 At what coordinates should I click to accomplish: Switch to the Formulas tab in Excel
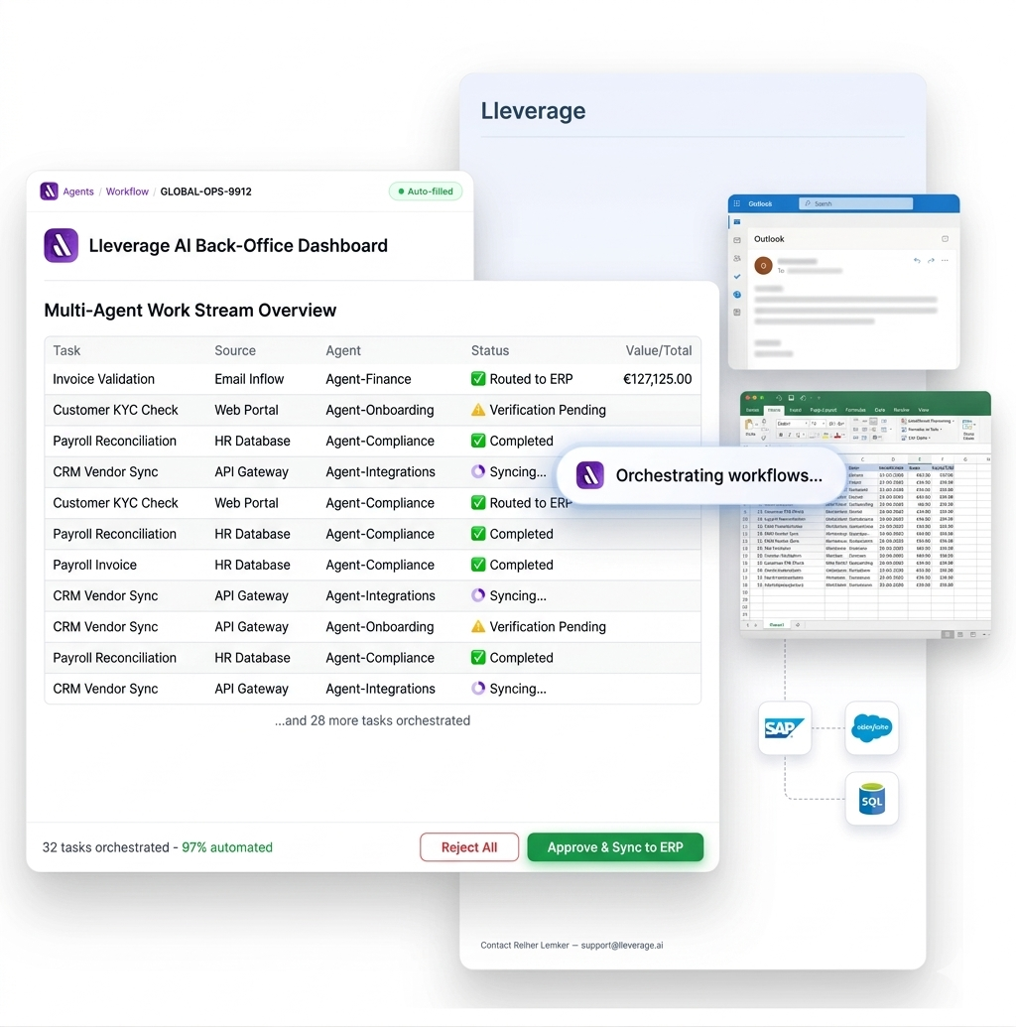[855, 410]
